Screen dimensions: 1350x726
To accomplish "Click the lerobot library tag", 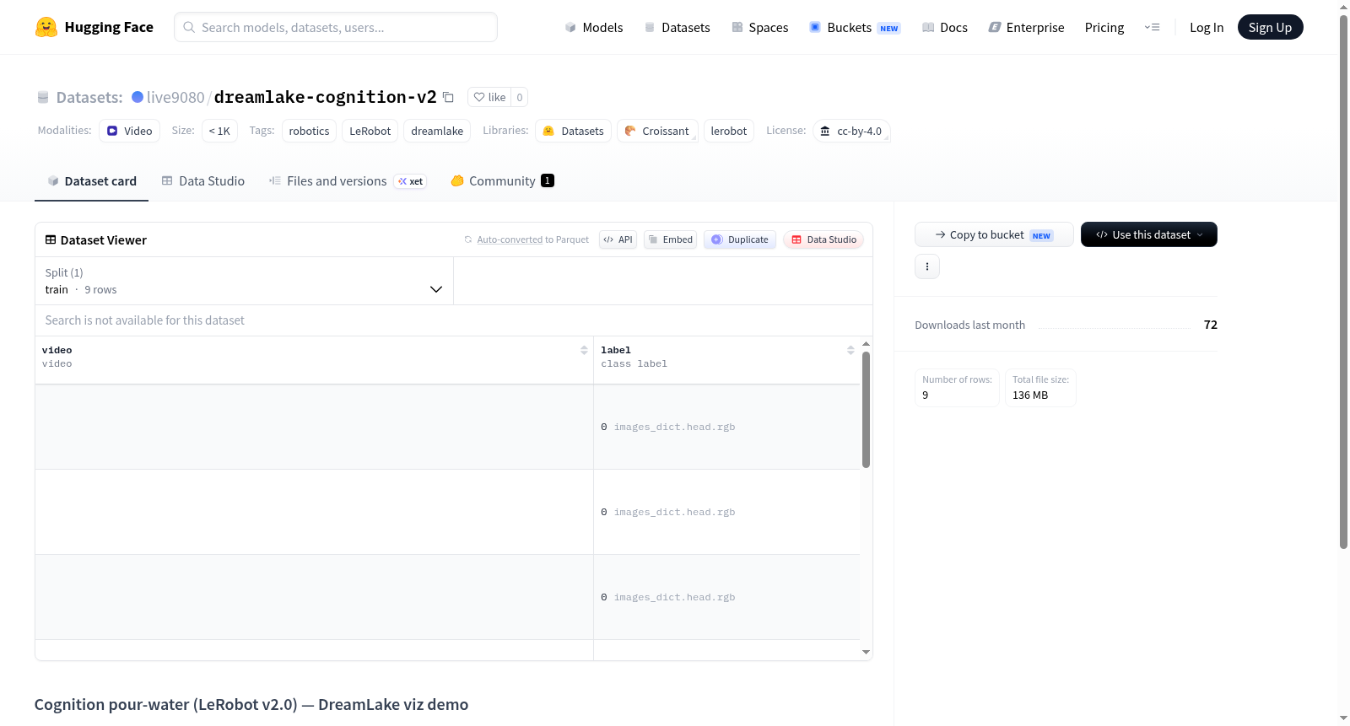I will point(729,131).
